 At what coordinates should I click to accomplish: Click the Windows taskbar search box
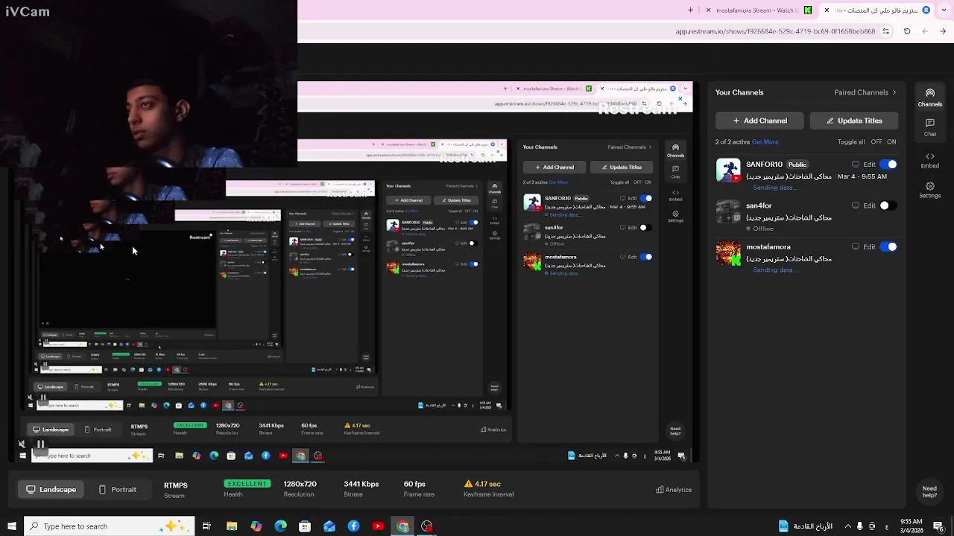tap(110, 526)
